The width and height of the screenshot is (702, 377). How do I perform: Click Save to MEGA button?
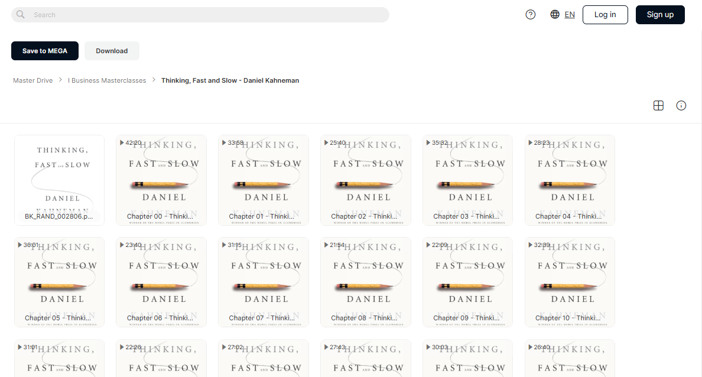(45, 51)
